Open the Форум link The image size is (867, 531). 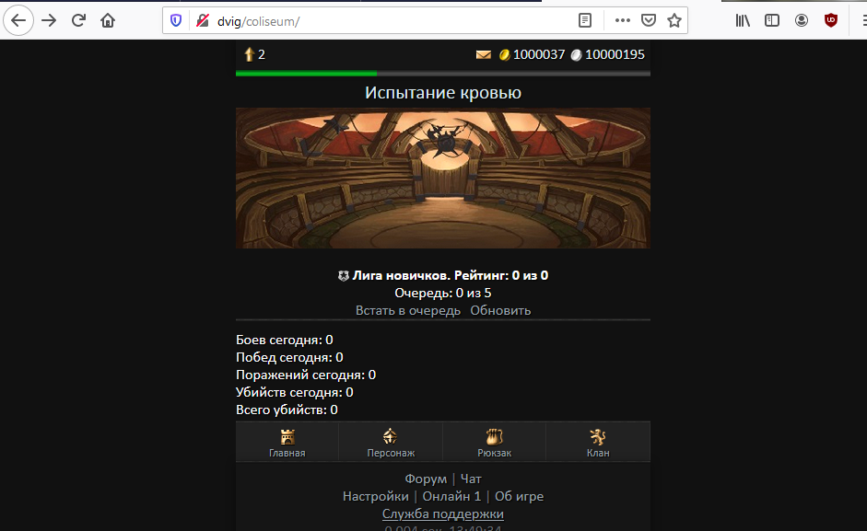tap(426, 479)
